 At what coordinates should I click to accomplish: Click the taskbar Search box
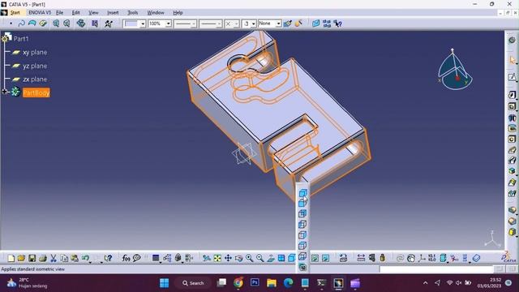193,283
